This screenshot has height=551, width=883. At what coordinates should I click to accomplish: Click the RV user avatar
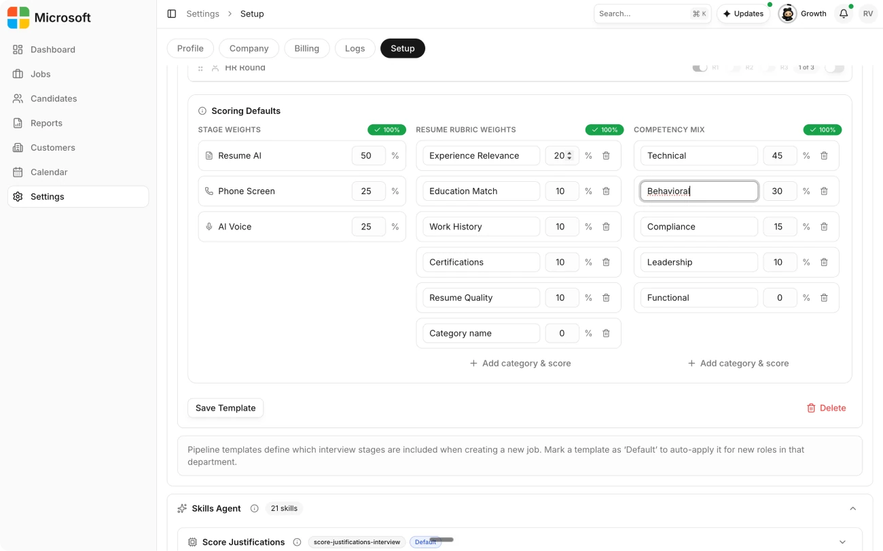tap(868, 14)
